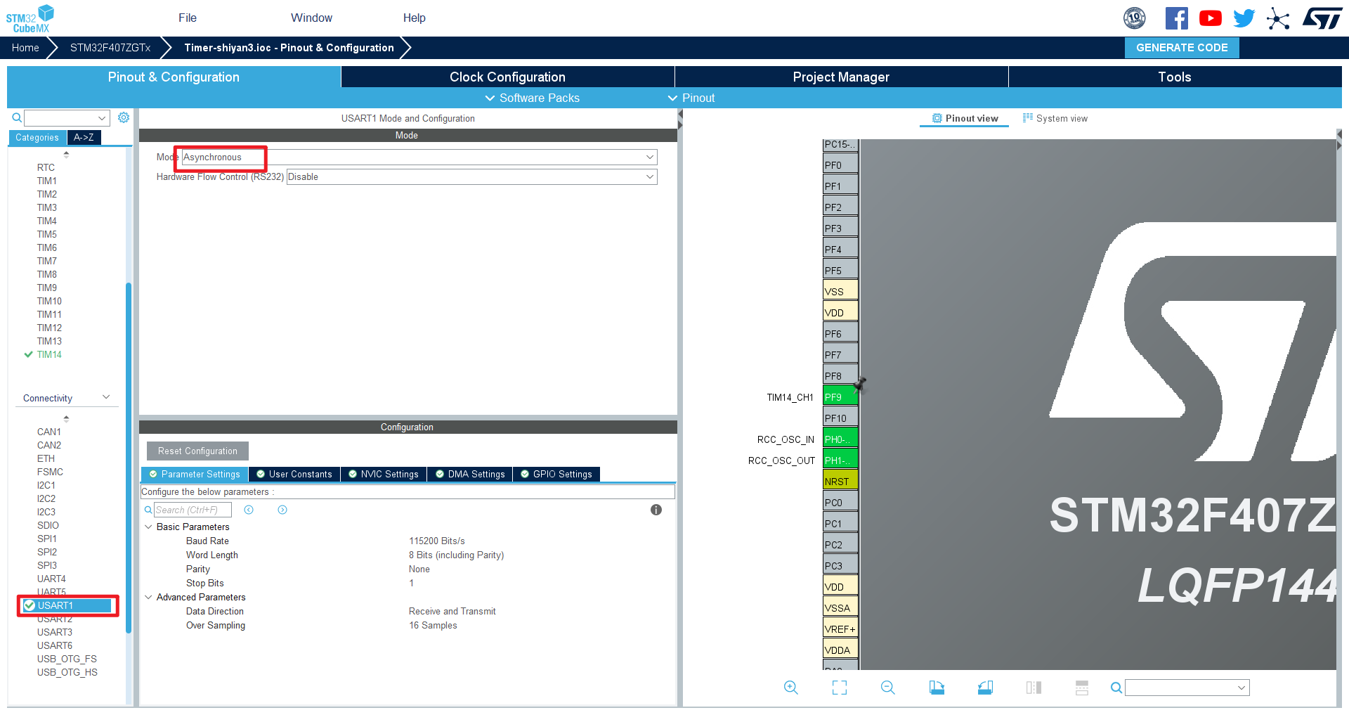This screenshot has height=715, width=1349.
Task: Click the peripheral search magnifier icon
Action: pos(17,117)
